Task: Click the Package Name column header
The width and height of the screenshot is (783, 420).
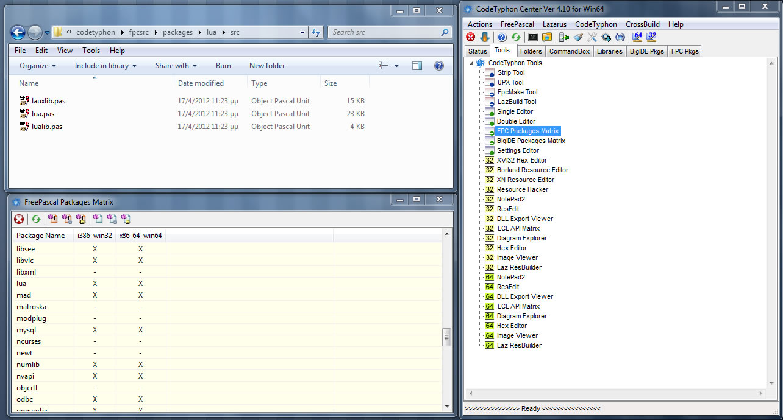Action: (43, 236)
